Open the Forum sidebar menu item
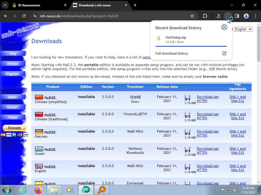The width and height of the screenshot is (261, 195). coord(13,117)
